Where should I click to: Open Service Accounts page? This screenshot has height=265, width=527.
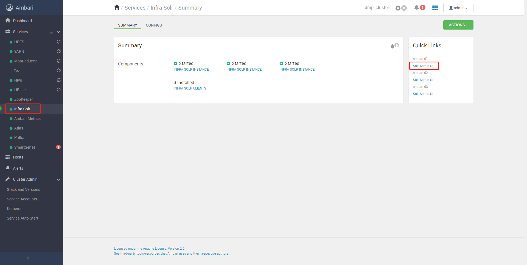tap(22, 199)
